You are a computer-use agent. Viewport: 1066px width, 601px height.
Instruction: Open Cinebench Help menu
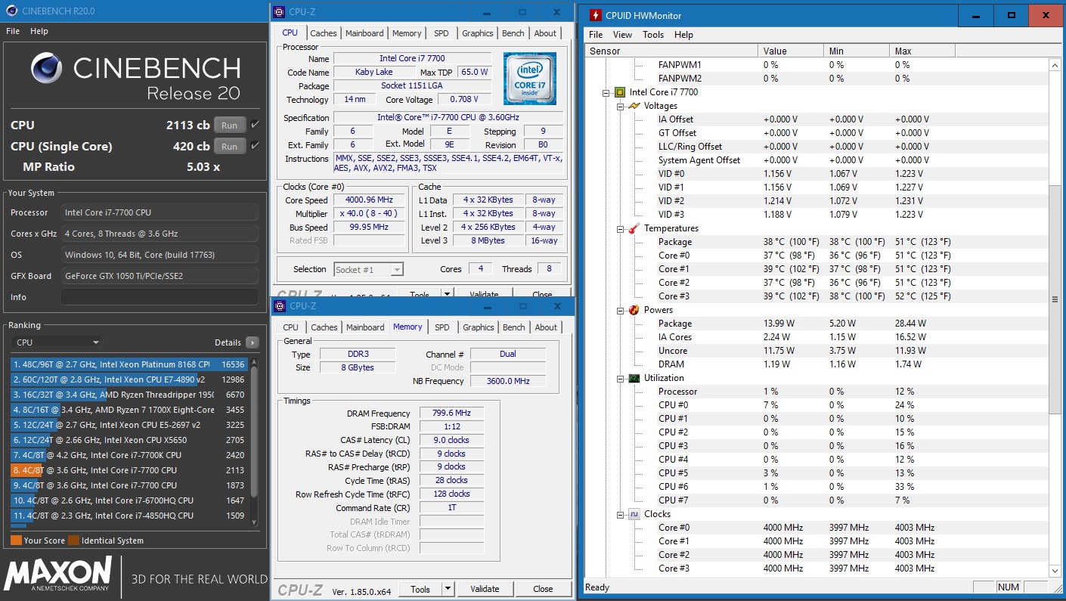point(39,31)
